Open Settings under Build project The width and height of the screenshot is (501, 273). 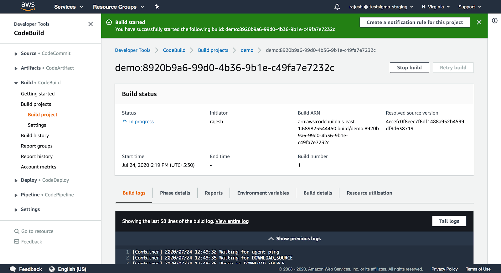click(x=37, y=125)
